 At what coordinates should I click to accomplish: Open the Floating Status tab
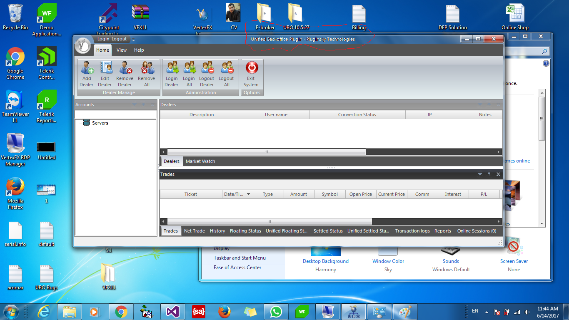[245, 231]
